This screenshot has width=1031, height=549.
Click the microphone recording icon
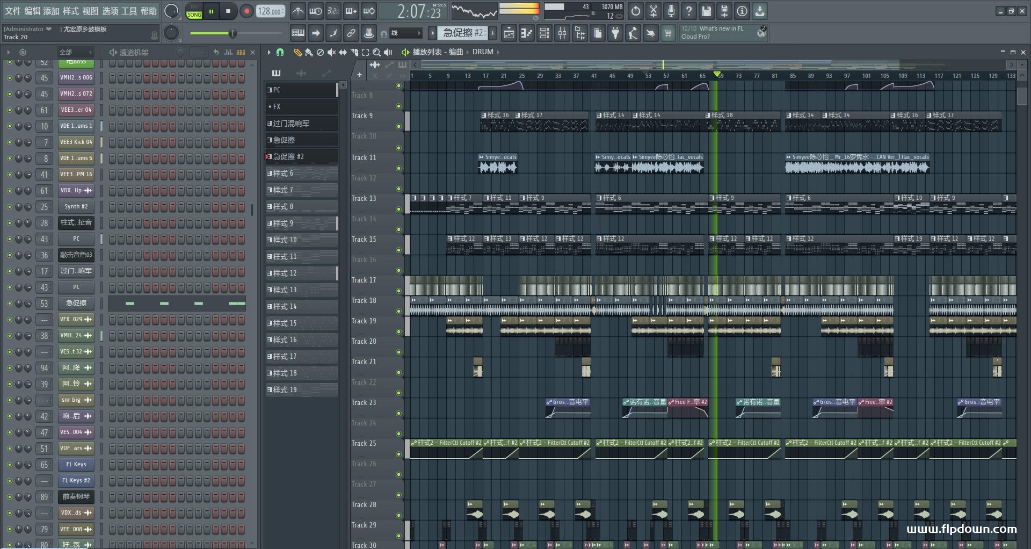[671, 11]
